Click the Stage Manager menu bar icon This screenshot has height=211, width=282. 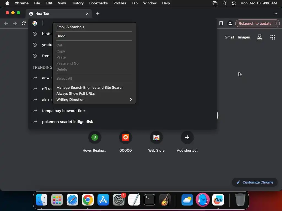tap(215, 3)
